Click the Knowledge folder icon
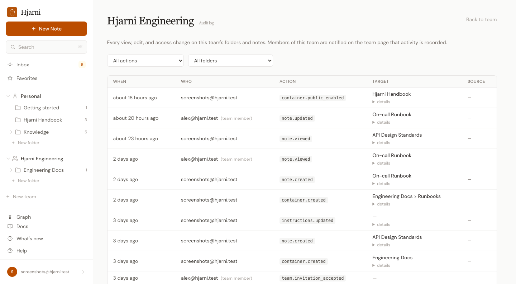This screenshot has width=516, height=284. (18, 132)
